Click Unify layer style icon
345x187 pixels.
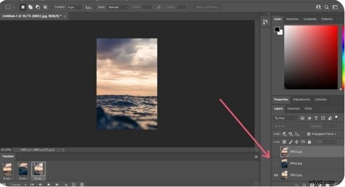pyautogui.click(x=297, y=134)
